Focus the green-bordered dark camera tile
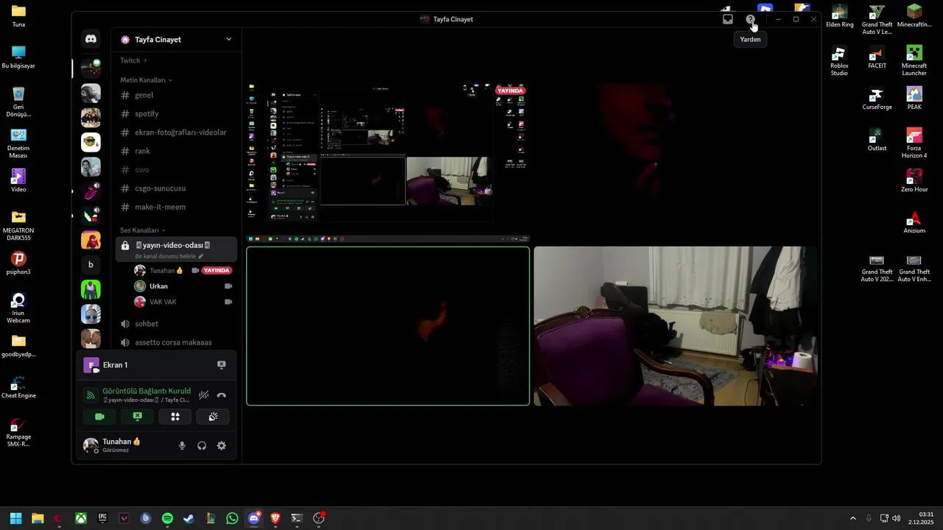Image resolution: width=943 pixels, height=530 pixels. coord(388,326)
